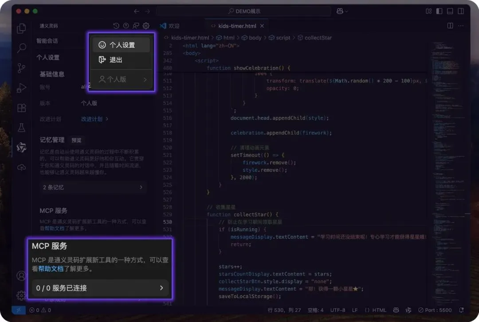This screenshot has height=322, width=479.
Task: Switch to the kids-timer.html tab
Action: [237, 26]
